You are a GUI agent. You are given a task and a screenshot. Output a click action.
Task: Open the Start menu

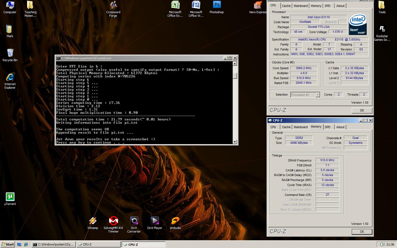(x=7, y=244)
